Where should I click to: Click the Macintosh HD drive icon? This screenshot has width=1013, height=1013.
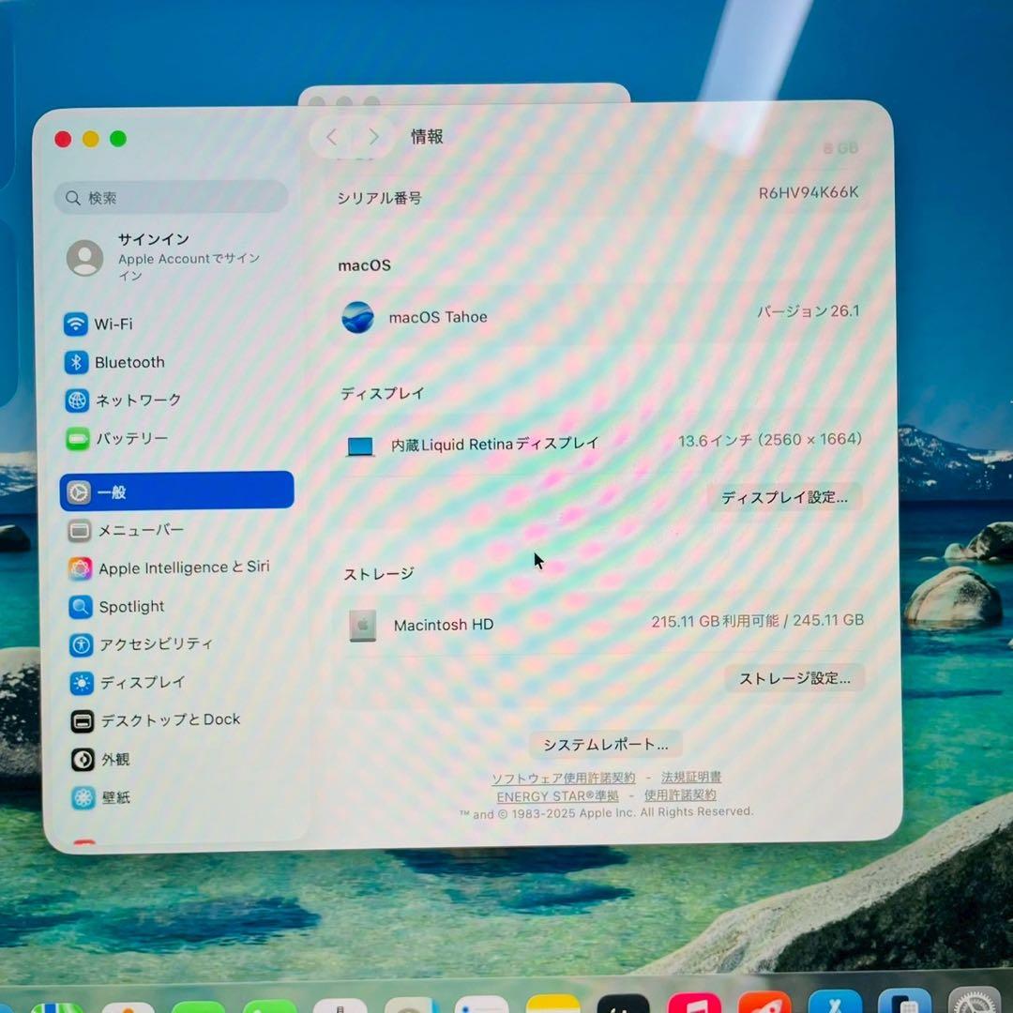pyautogui.click(x=360, y=625)
